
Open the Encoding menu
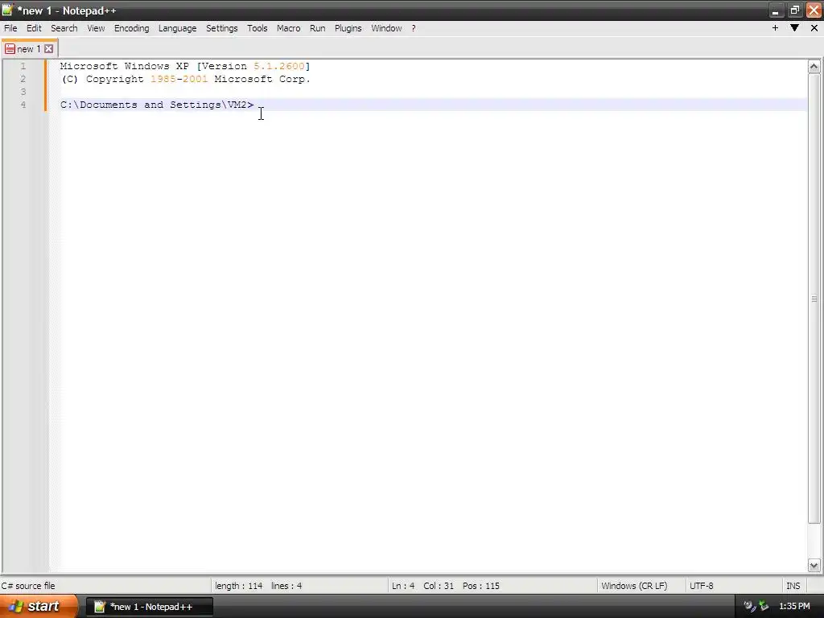coord(131,28)
